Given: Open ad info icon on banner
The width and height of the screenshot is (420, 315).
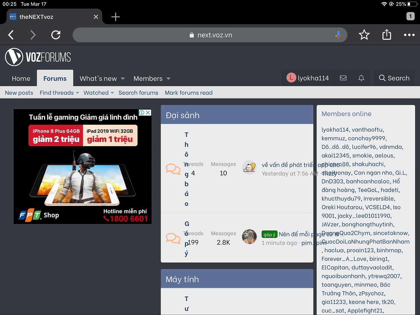Looking at the screenshot, I should [142, 112].
